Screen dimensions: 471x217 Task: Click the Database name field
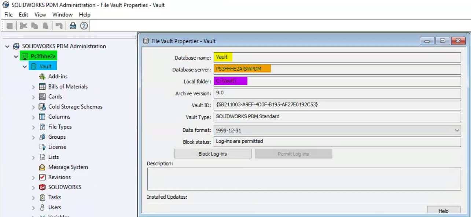pos(337,57)
